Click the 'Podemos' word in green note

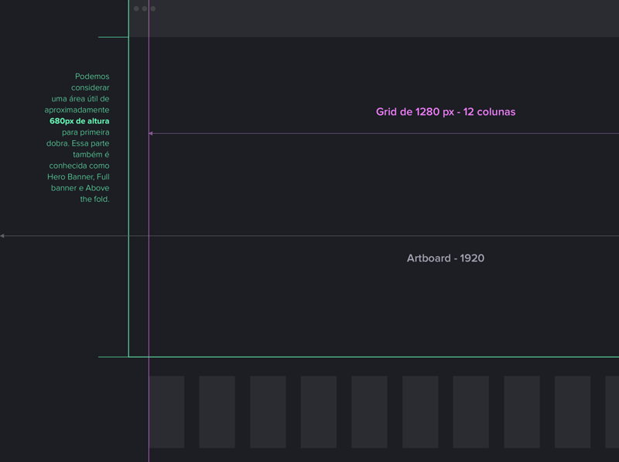tap(92, 76)
